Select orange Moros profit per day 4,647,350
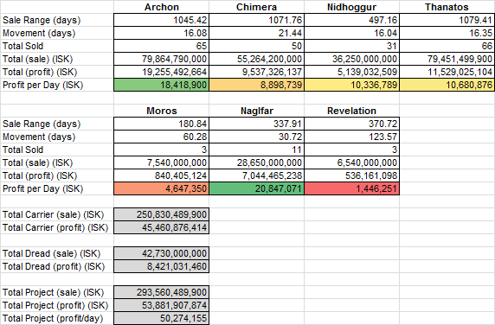 pyautogui.click(x=161, y=188)
